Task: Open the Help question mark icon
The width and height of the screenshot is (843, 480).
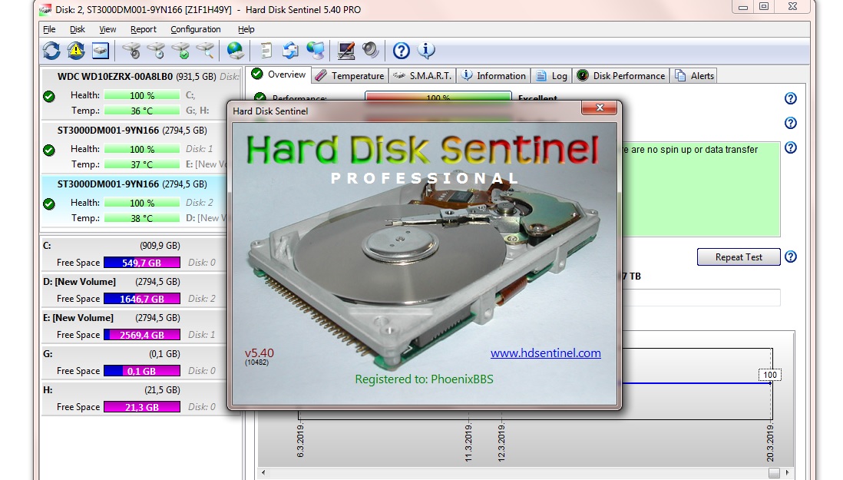Action: tap(400, 51)
